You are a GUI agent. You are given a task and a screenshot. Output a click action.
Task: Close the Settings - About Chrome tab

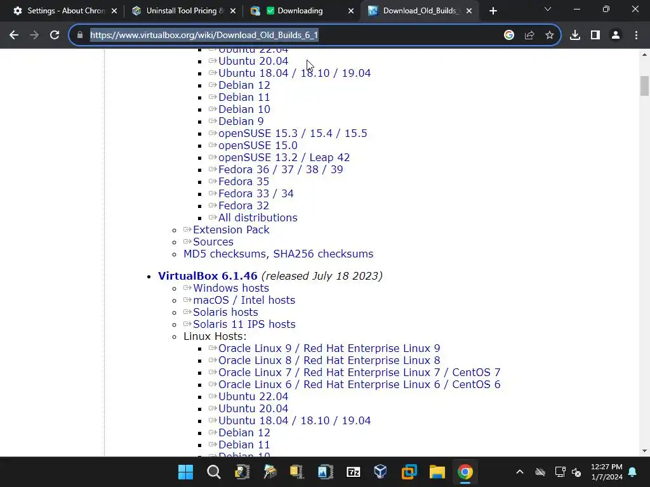click(x=114, y=11)
